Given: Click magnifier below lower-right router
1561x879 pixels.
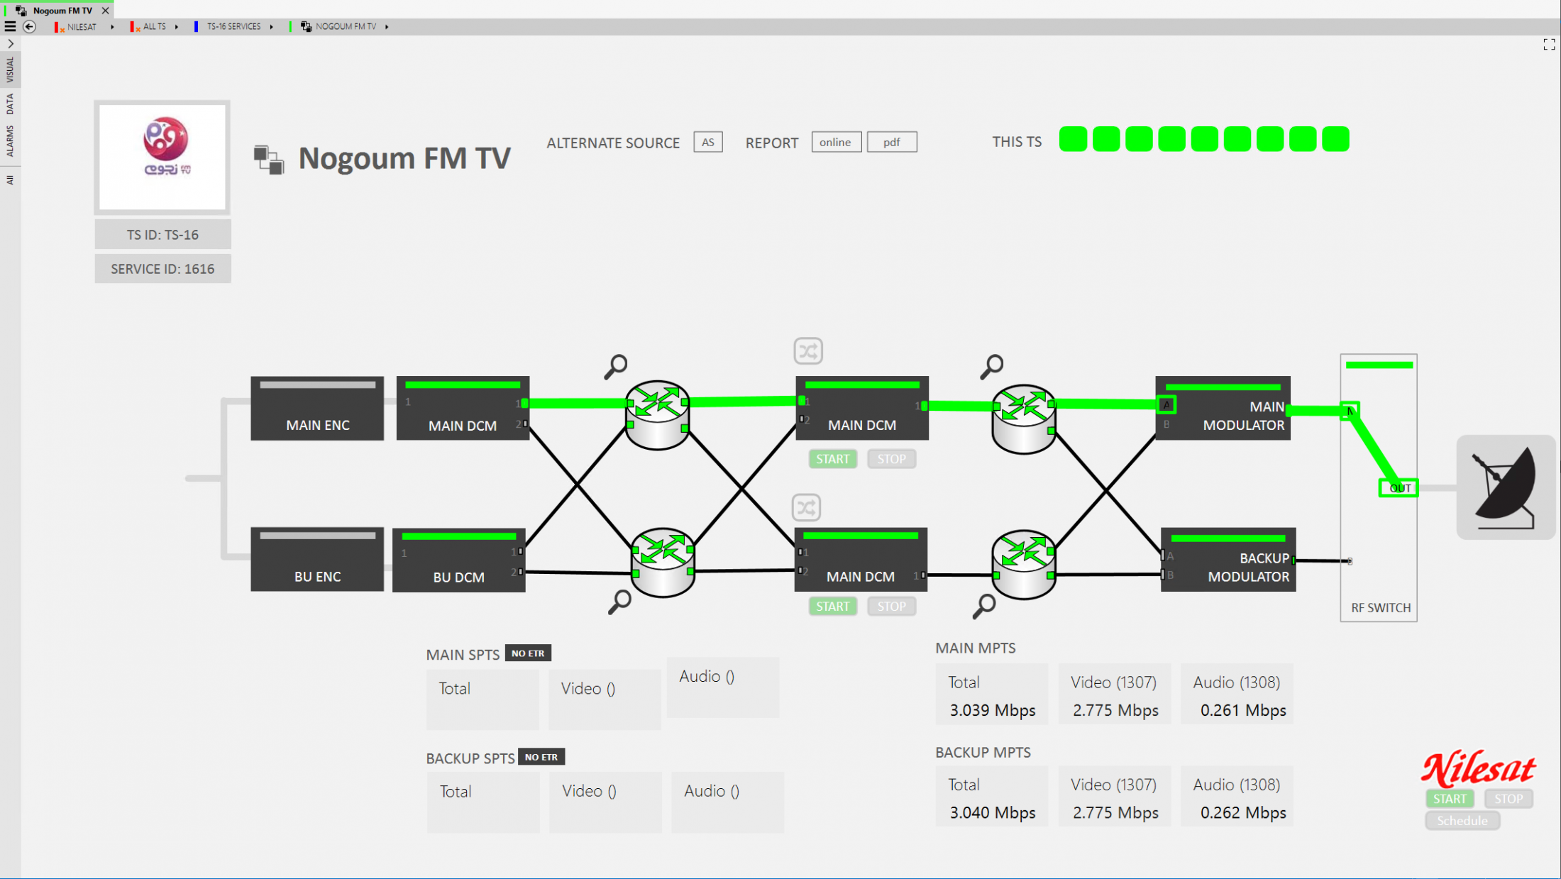Looking at the screenshot, I should tap(984, 606).
